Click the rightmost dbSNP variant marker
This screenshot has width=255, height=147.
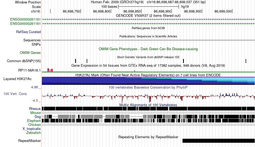[246, 61]
